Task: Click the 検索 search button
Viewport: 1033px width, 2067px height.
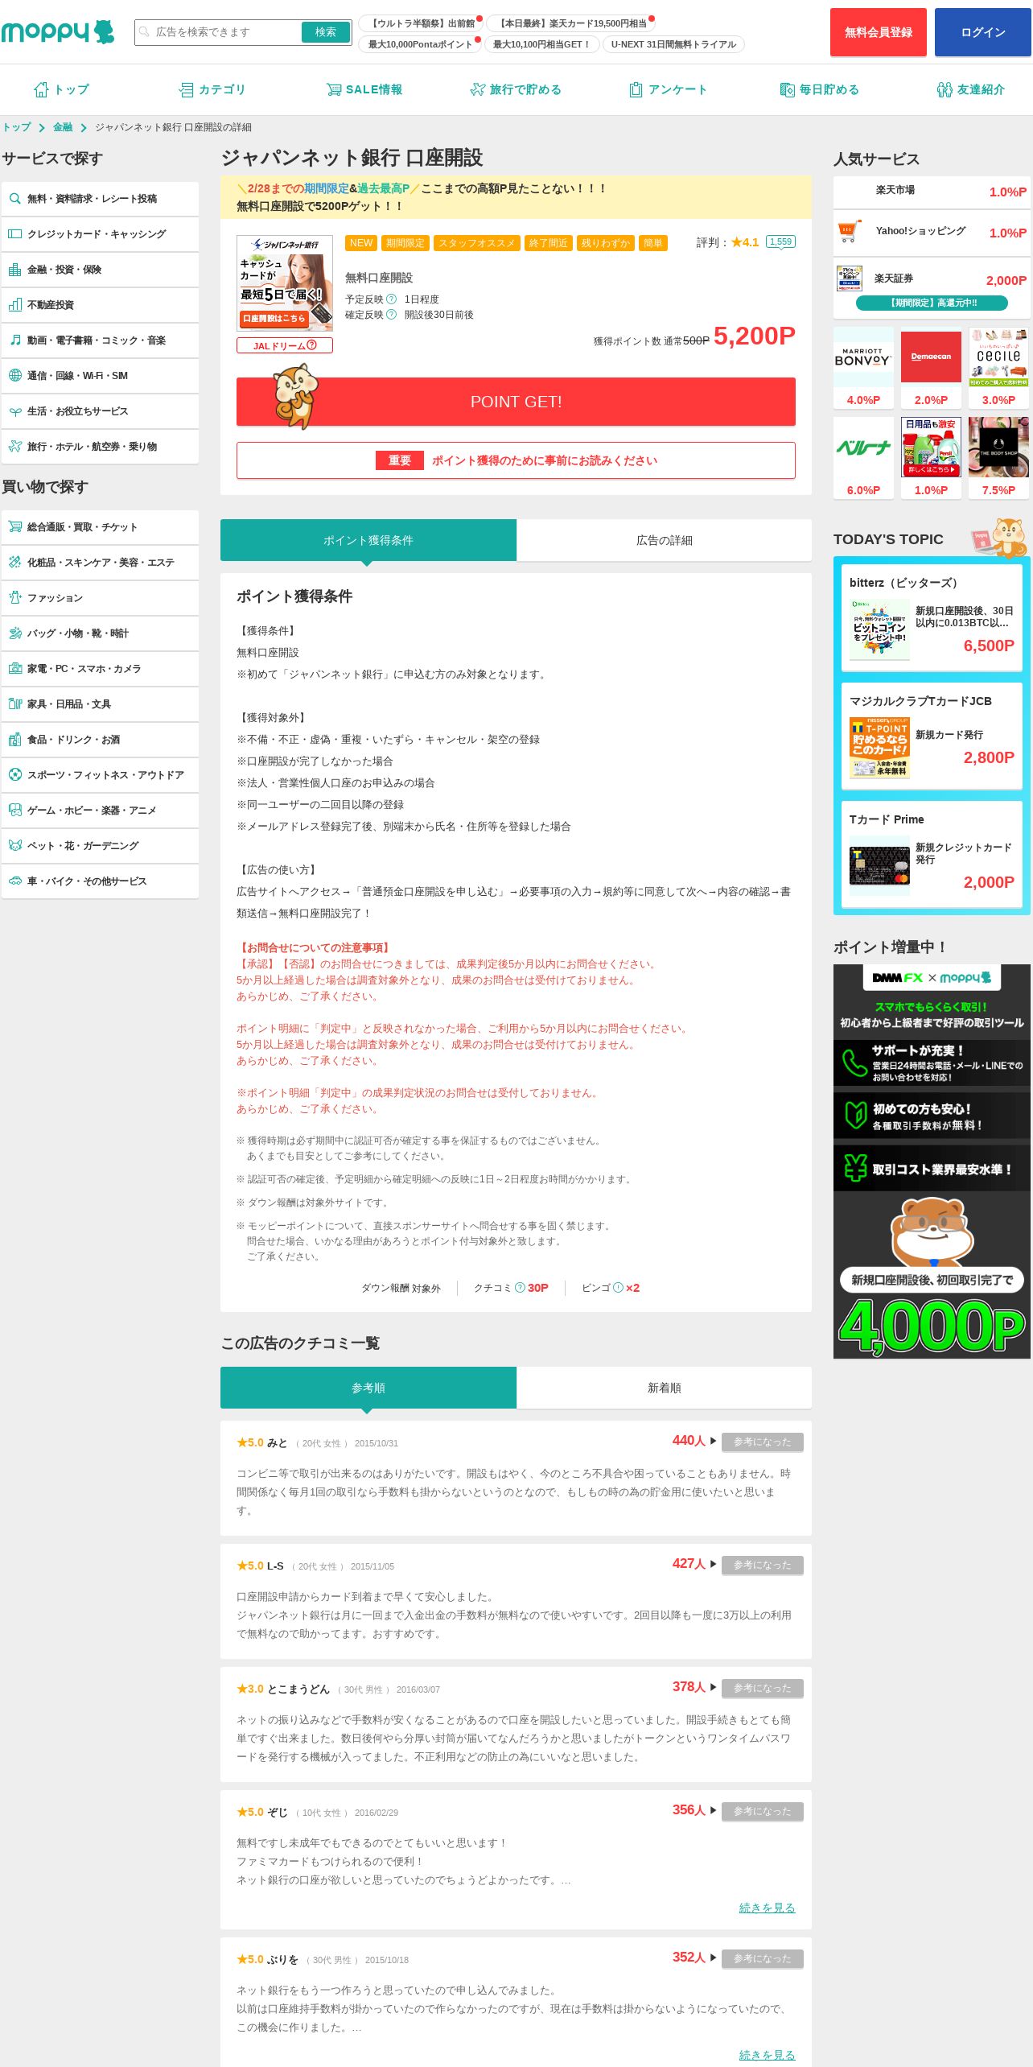Action: pyautogui.click(x=326, y=32)
